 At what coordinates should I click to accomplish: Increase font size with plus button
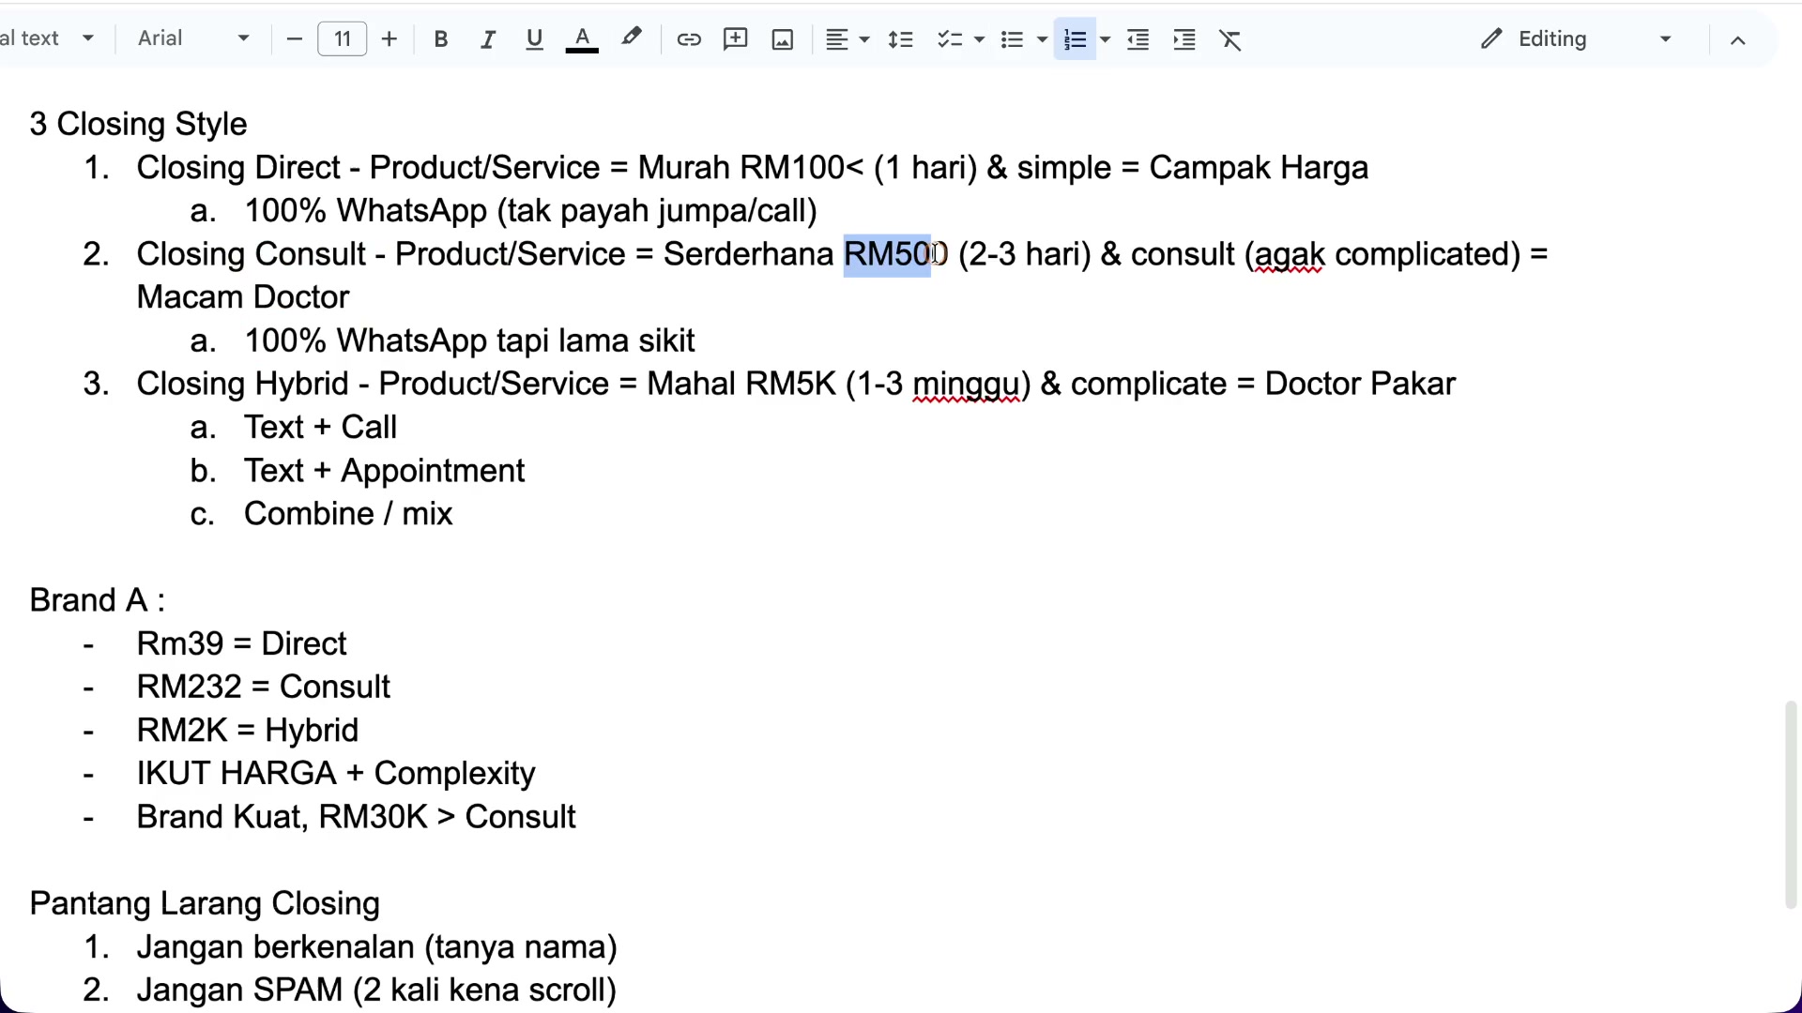[389, 39]
